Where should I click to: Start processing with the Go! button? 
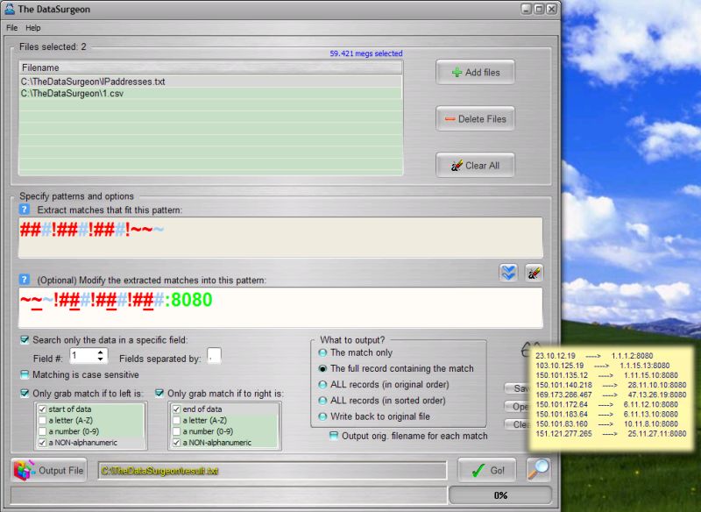pyautogui.click(x=487, y=470)
